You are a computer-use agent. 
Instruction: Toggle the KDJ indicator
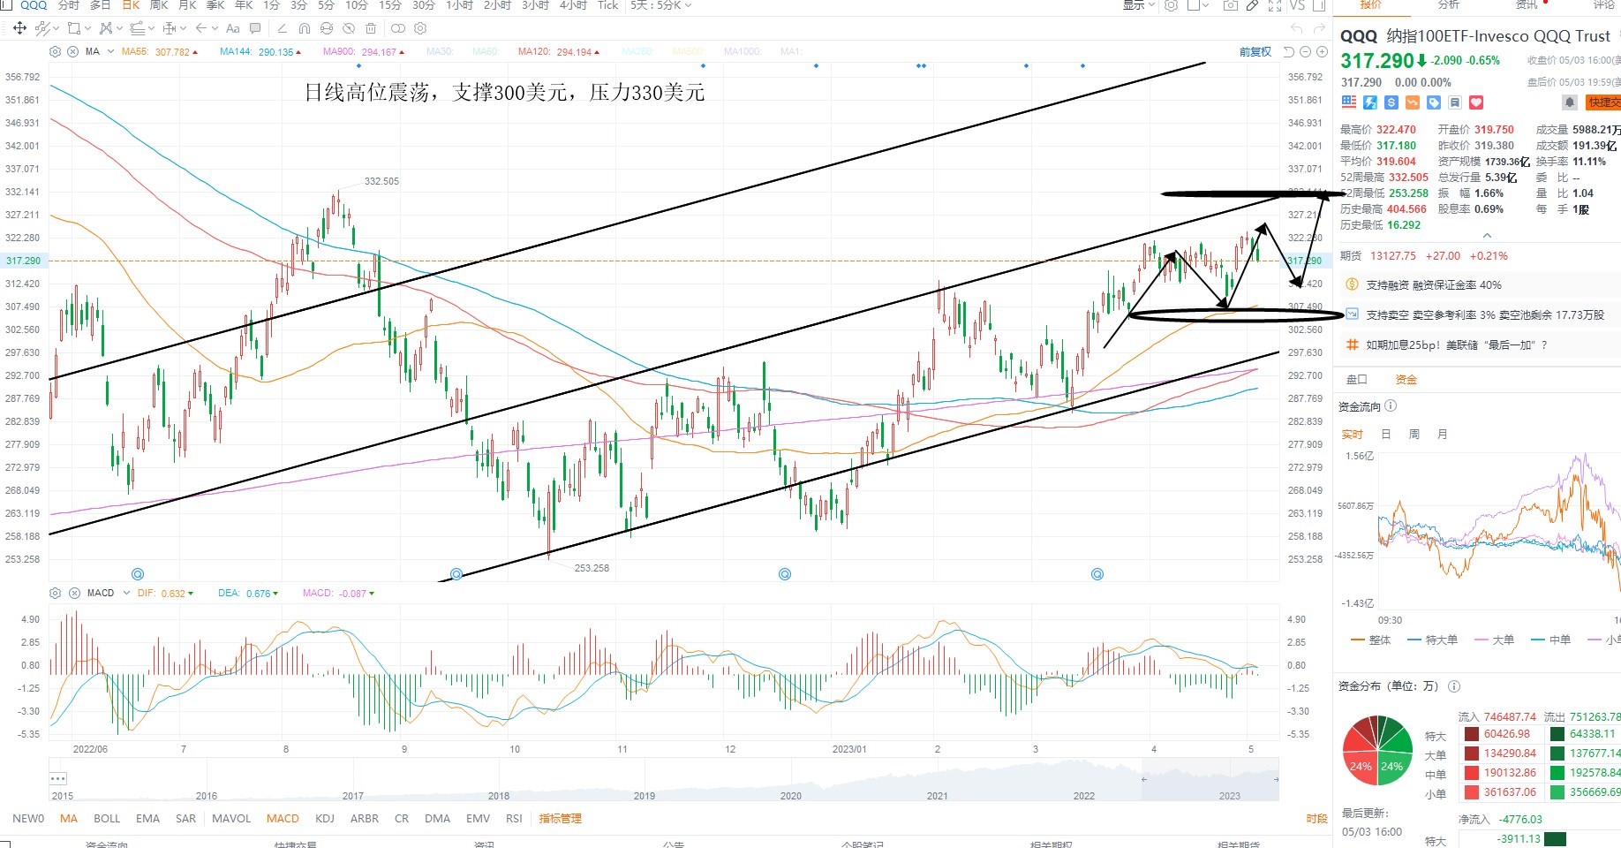(x=325, y=819)
